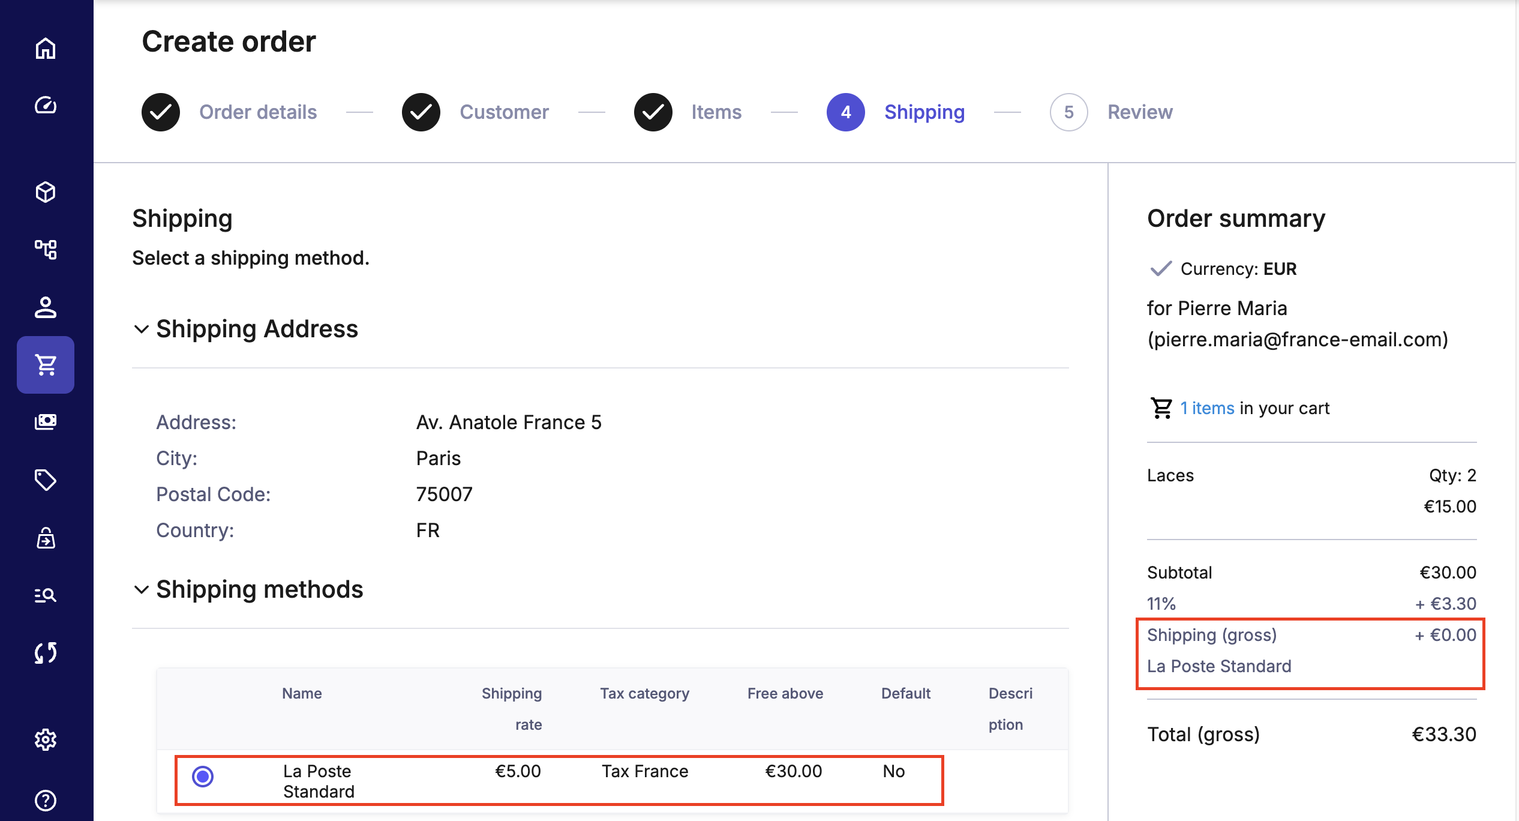The height and width of the screenshot is (821, 1519).
Task: Go to the Review step
Action: click(x=1139, y=112)
